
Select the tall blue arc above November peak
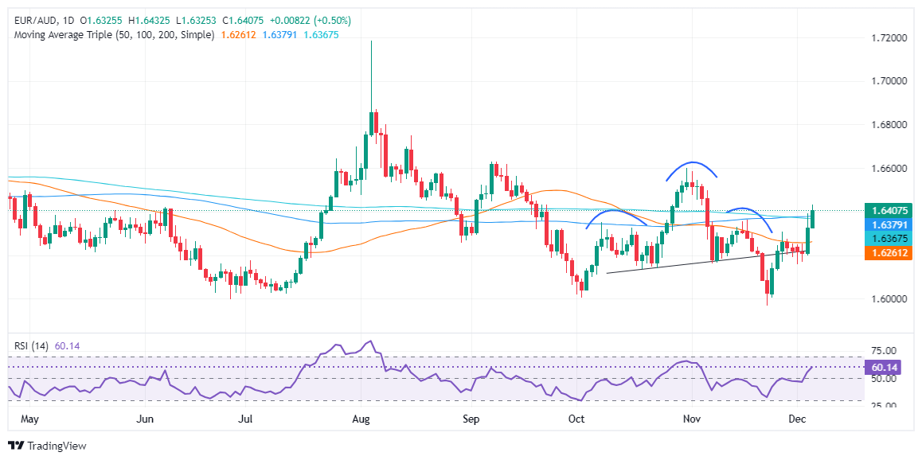691,168
